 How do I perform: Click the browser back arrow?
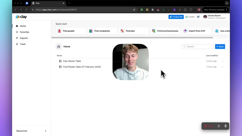pos(15,10)
